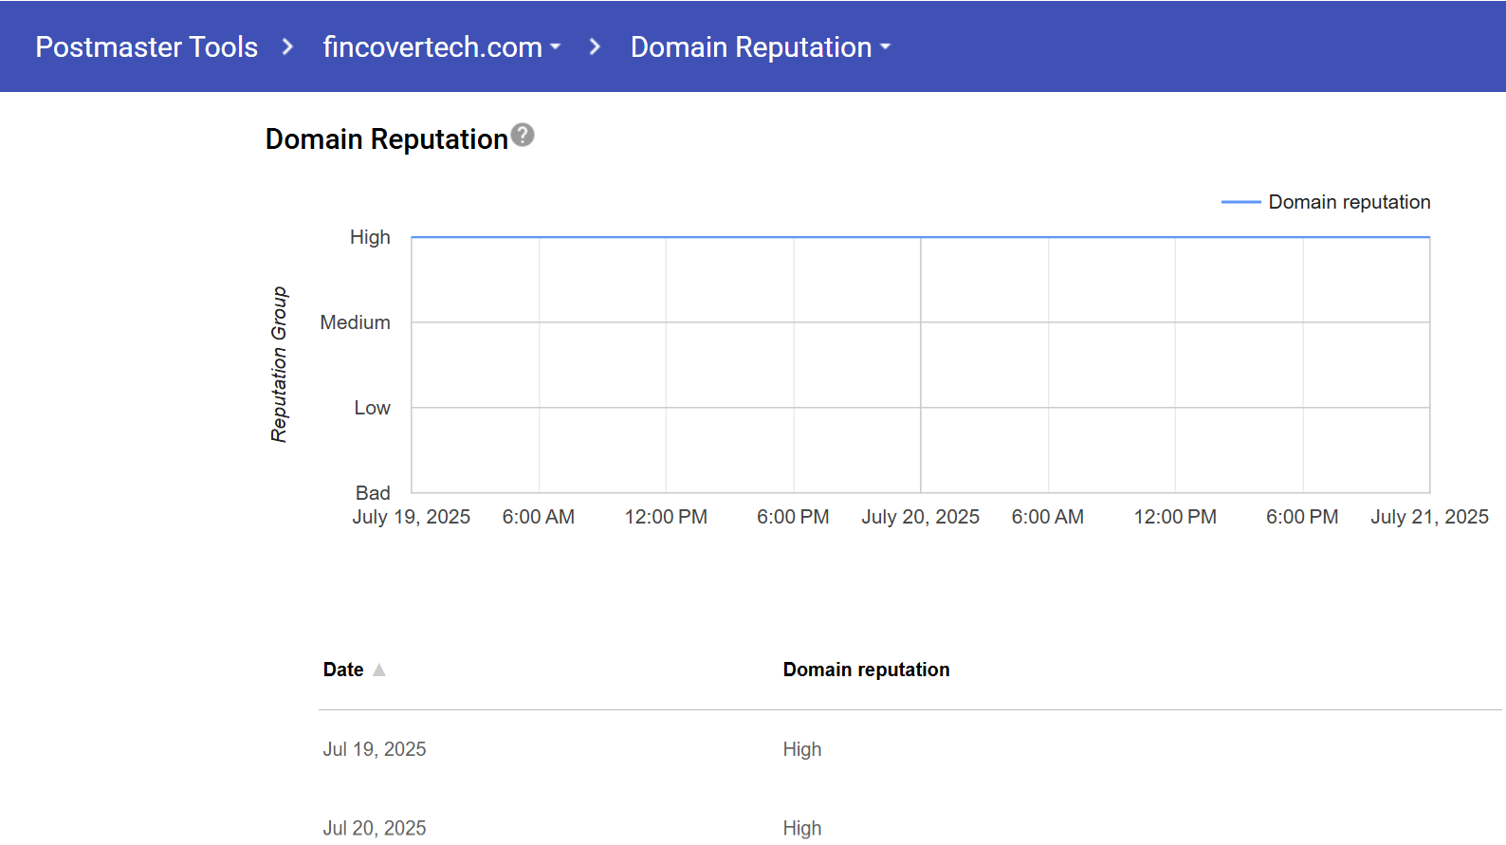This screenshot has width=1506, height=845.
Task: Click the July 20, 2025 axis label
Action: point(920,517)
